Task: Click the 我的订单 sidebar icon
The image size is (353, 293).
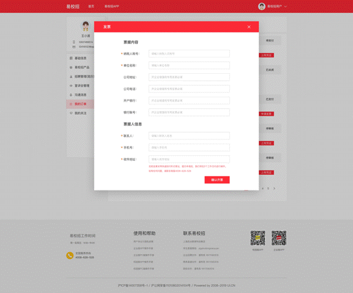Action: [x=70, y=104]
